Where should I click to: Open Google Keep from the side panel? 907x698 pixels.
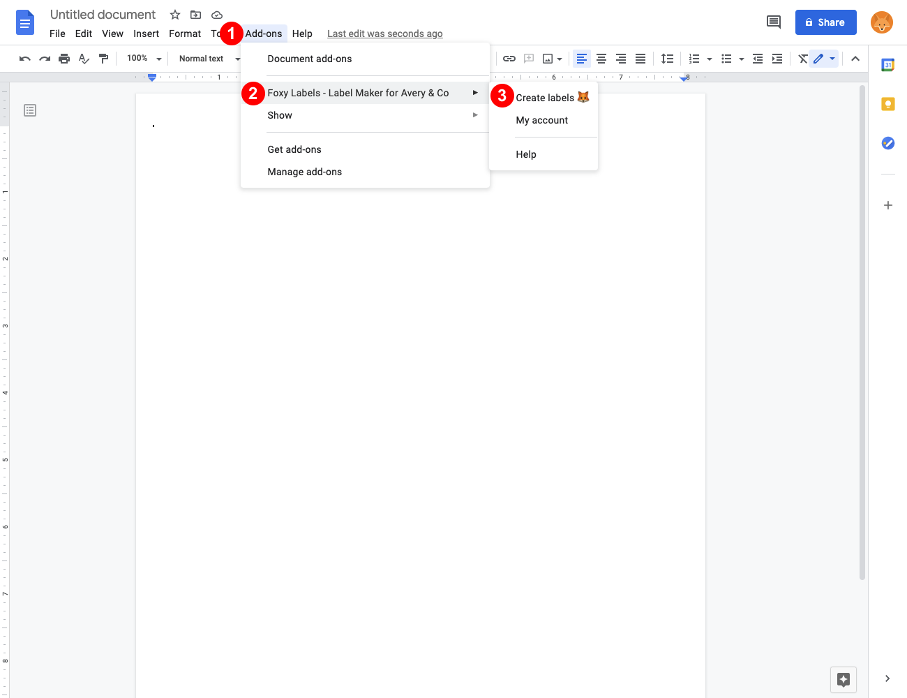point(887,103)
